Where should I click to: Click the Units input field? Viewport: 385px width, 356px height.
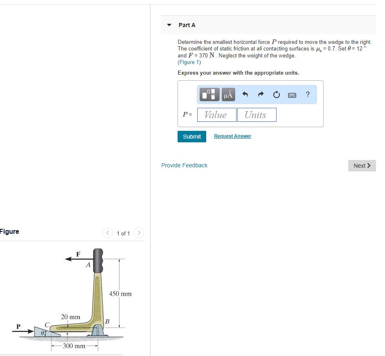(x=257, y=114)
